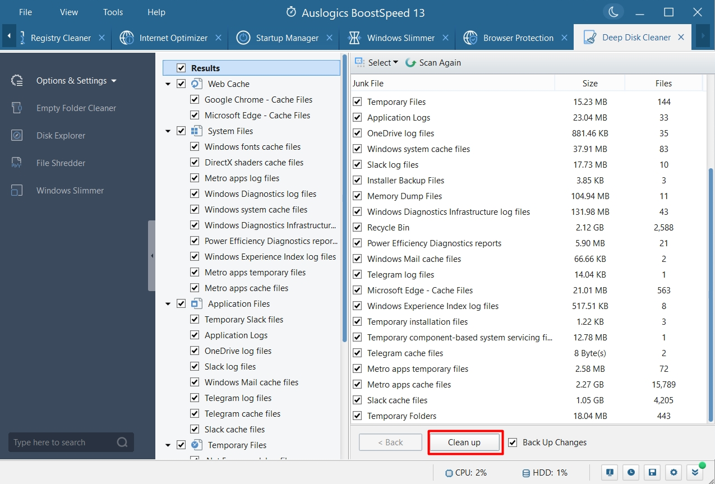Uncheck the Results root checkbox
The height and width of the screenshot is (484, 715).
point(181,68)
